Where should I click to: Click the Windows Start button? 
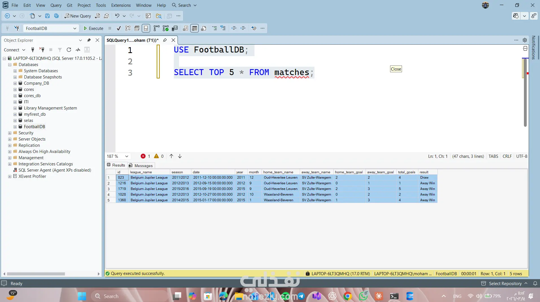point(82,296)
